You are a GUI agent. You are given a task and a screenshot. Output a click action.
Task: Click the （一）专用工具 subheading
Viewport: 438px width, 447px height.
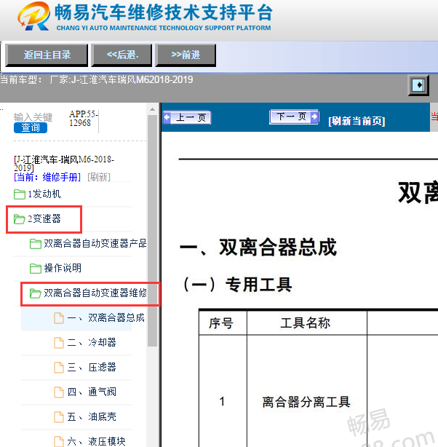point(238,285)
